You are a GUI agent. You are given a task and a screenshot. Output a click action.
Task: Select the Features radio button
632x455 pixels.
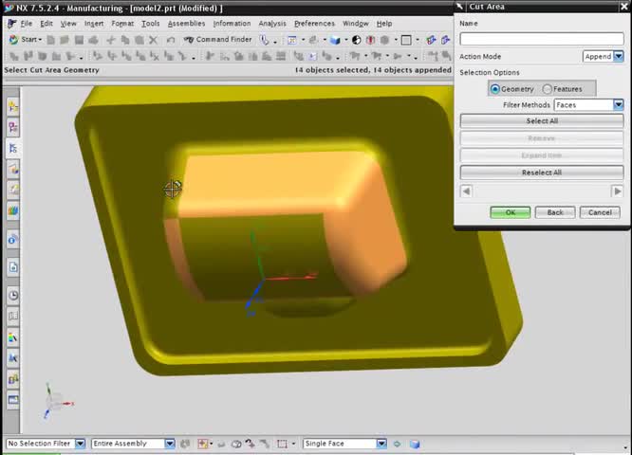pyautogui.click(x=547, y=89)
